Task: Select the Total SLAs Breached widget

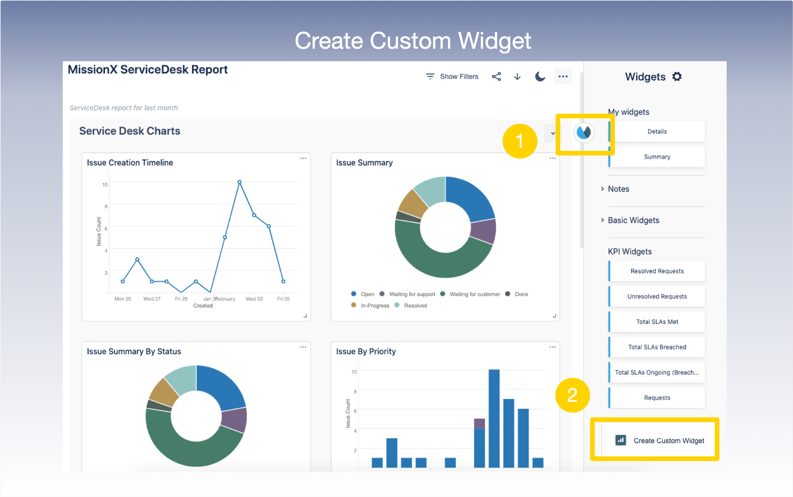Action: pos(657,347)
